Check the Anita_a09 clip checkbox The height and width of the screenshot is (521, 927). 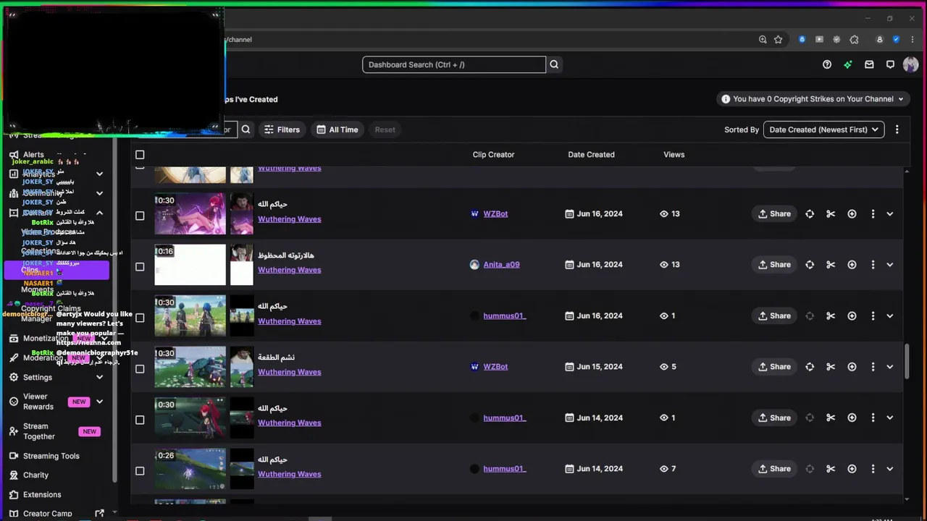coord(140,266)
